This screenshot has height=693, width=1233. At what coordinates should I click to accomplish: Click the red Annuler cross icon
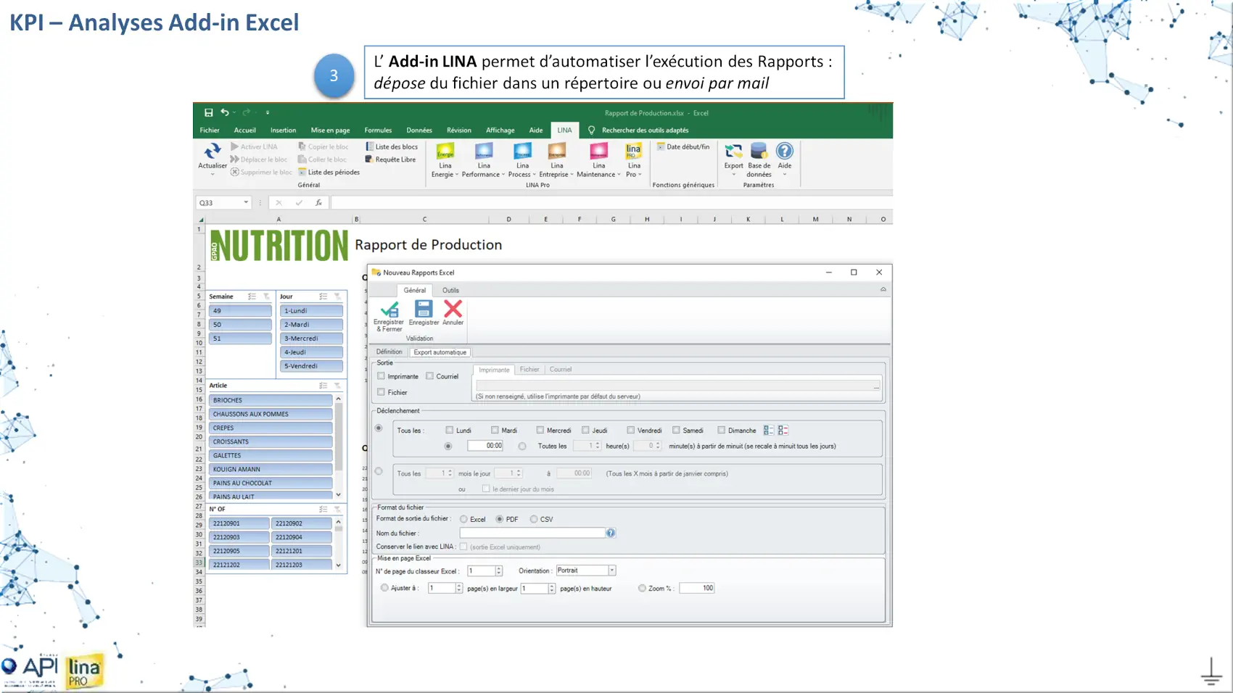click(x=453, y=309)
